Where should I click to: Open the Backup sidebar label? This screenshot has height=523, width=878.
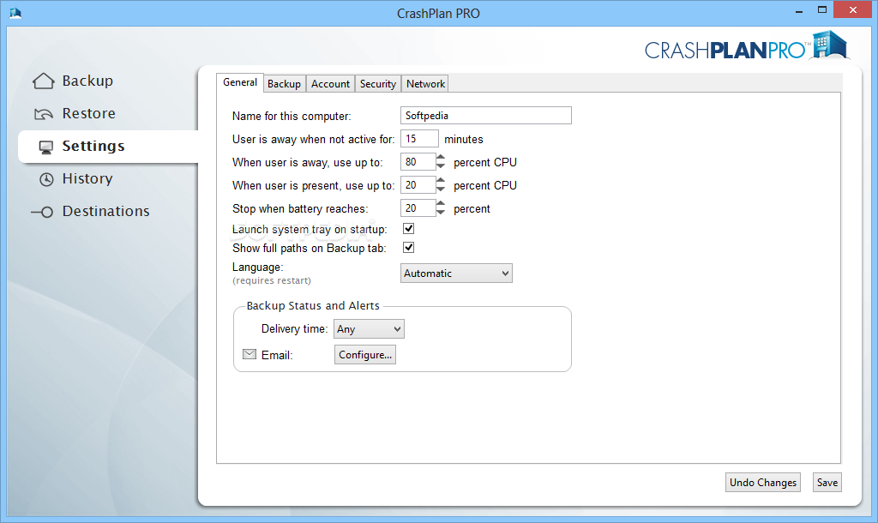[87, 81]
